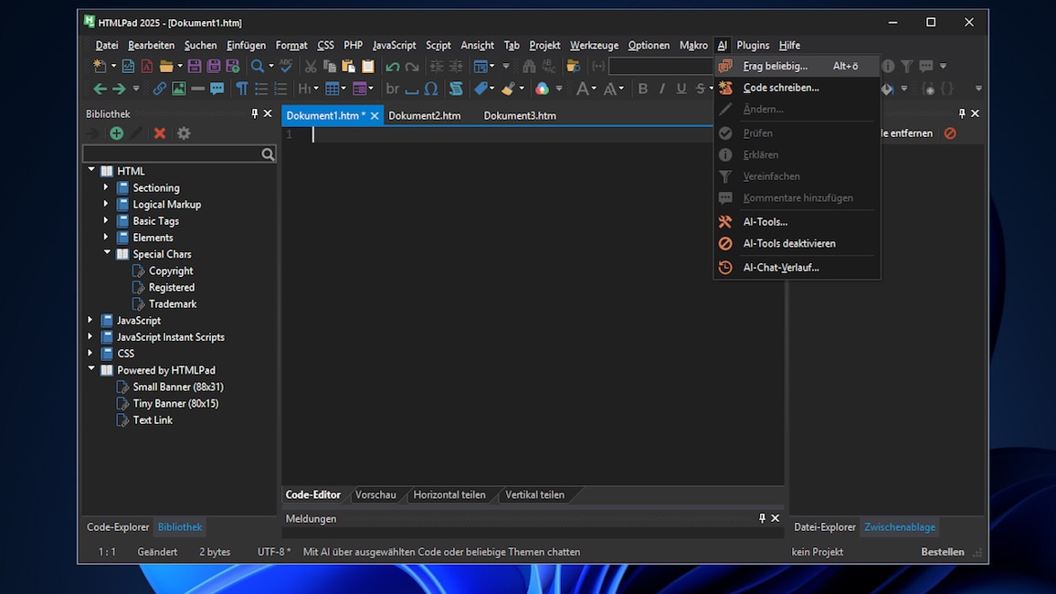Click the gear settings icon in Bibliothek
This screenshot has width=1056, height=594.
tap(184, 133)
